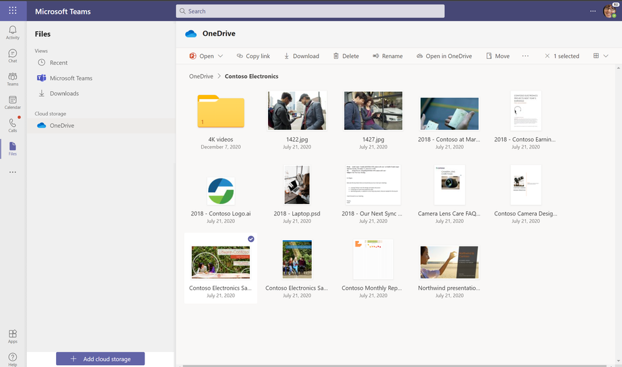
Task: Select Contoso Monthly Rep... spreadsheet
Action: pyautogui.click(x=373, y=259)
